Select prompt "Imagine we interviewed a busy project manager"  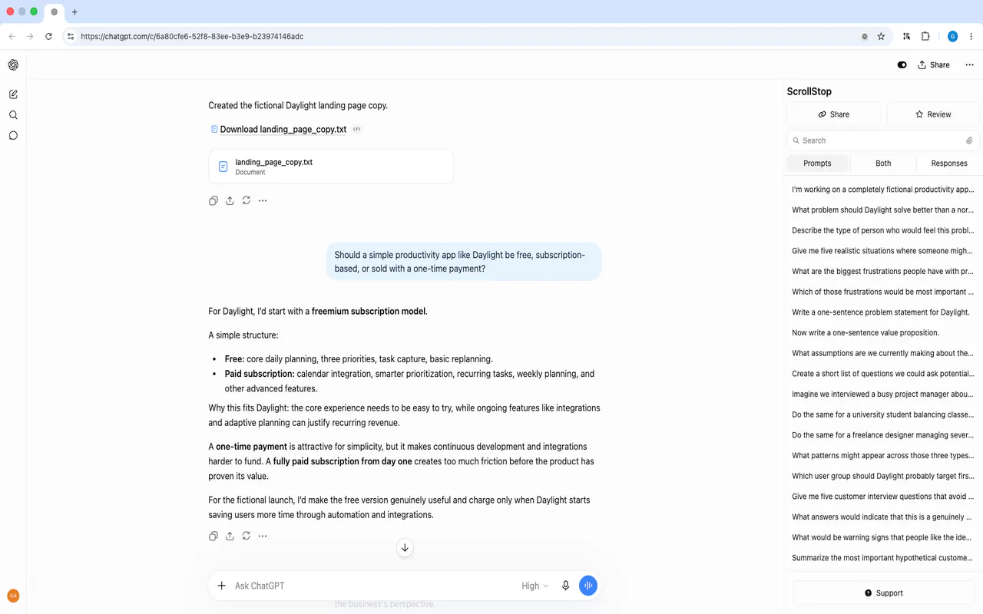[x=883, y=394]
